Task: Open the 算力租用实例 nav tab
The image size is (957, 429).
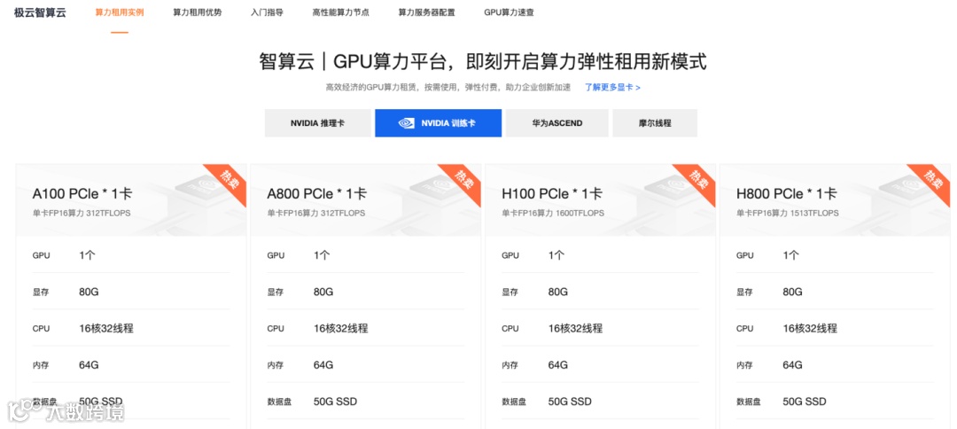Action: click(120, 12)
